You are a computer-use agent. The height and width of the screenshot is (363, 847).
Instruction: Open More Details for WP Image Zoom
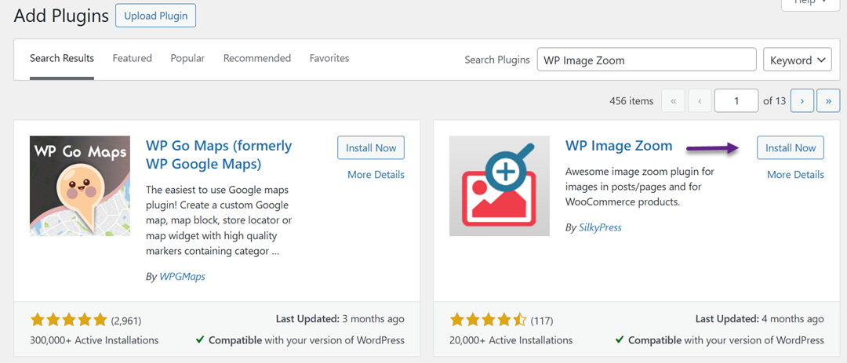coord(795,175)
